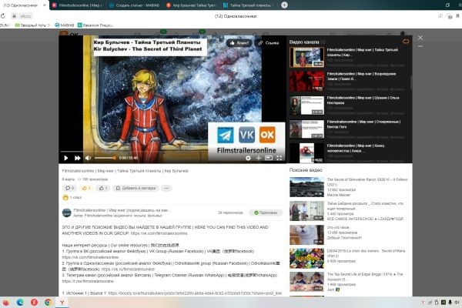Switch to Кир Булычев Тайна Трет browser tab
The height and width of the screenshot is (308, 462).
(191, 5)
